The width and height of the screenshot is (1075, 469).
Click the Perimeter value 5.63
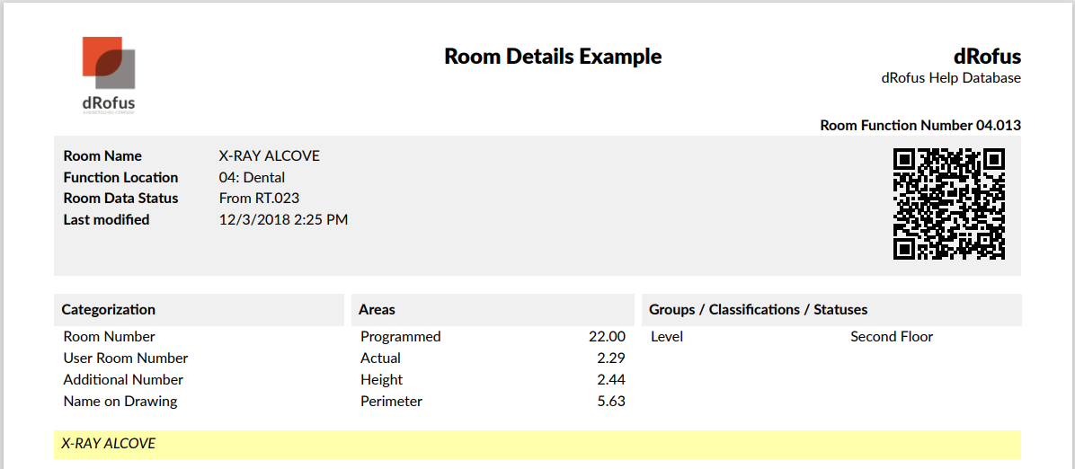point(611,402)
